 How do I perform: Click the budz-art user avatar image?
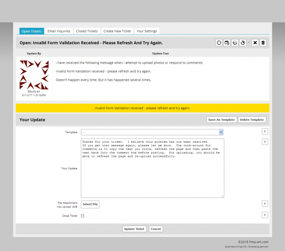click(x=34, y=75)
